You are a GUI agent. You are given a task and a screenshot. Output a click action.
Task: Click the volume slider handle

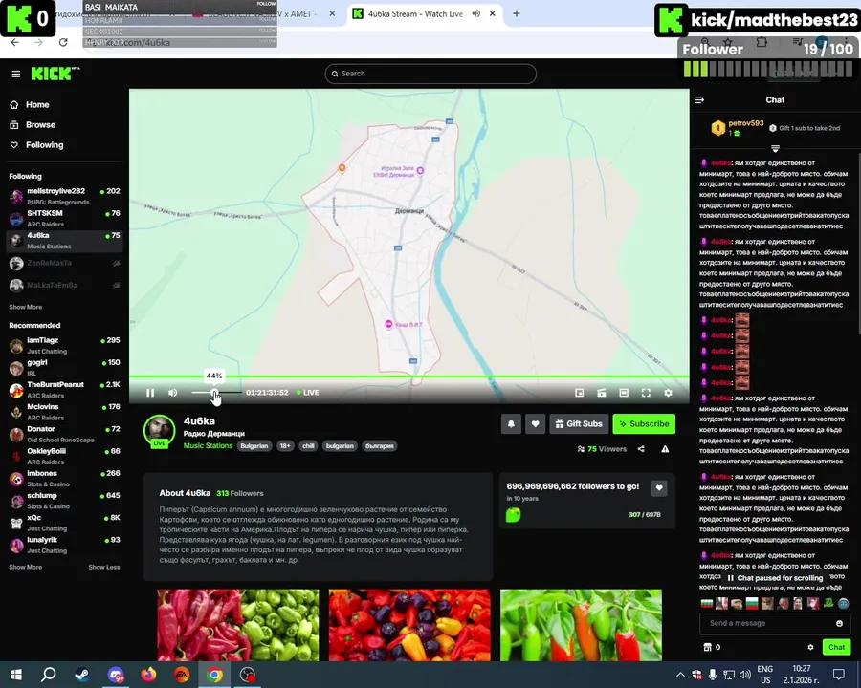click(x=214, y=393)
